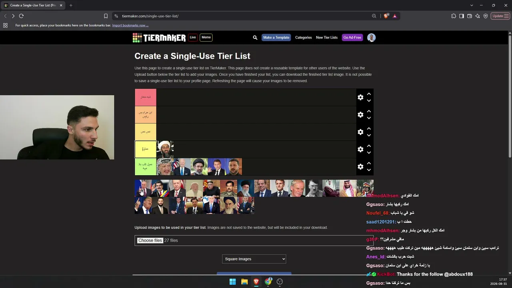Open the Meme section
The image size is (512, 288).
coord(206,38)
